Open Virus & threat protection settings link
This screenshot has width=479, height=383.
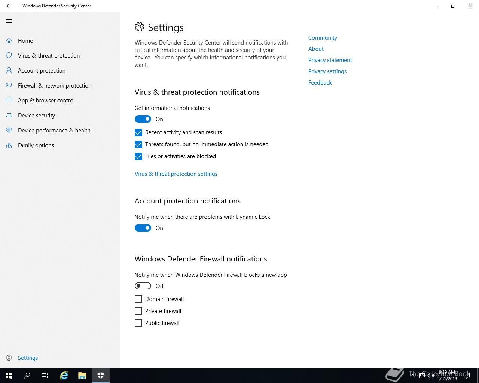(176, 174)
